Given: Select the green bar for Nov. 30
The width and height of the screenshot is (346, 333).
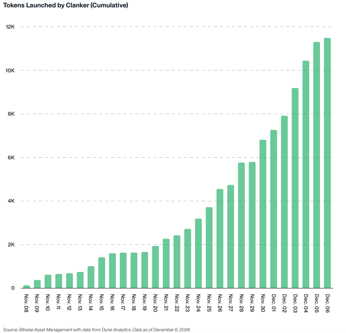Looking at the screenshot, I should click(x=263, y=214).
